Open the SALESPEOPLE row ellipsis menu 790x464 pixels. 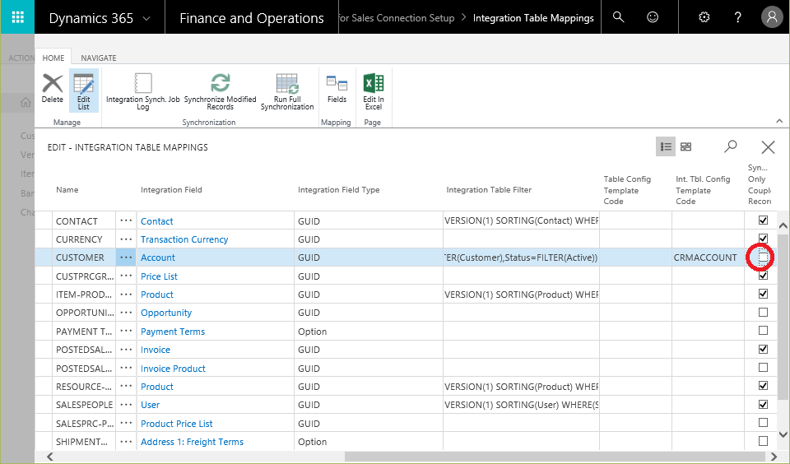point(126,405)
